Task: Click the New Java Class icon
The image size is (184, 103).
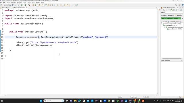Action: pyautogui.click(x=36, y=5)
